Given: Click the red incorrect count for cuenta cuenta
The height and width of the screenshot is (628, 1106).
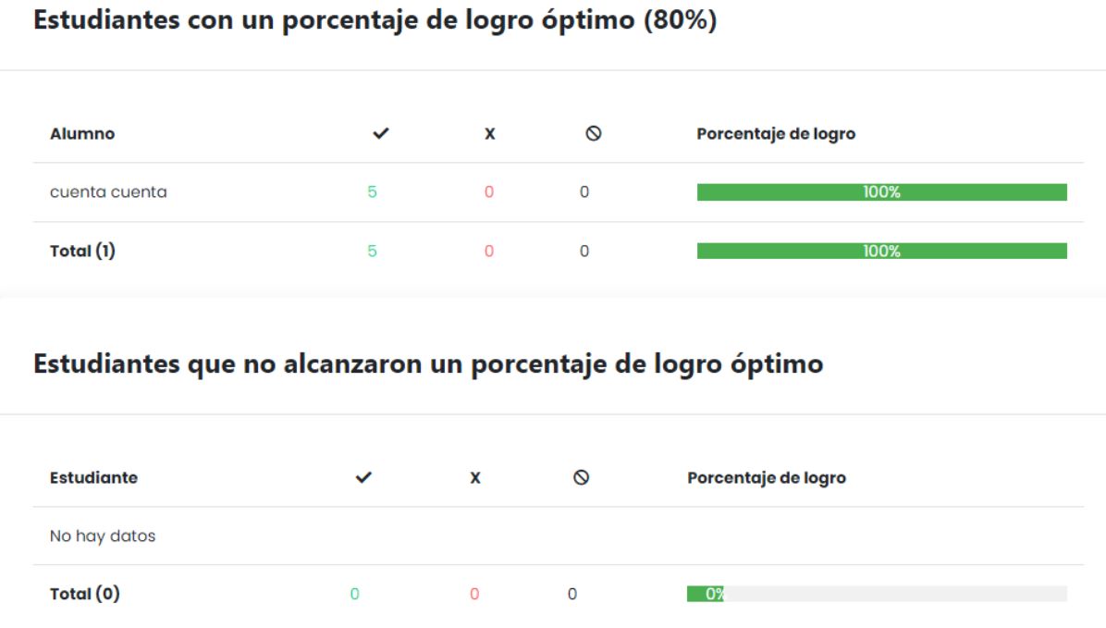Looking at the screenshot, I should click(x=489, y=192).
